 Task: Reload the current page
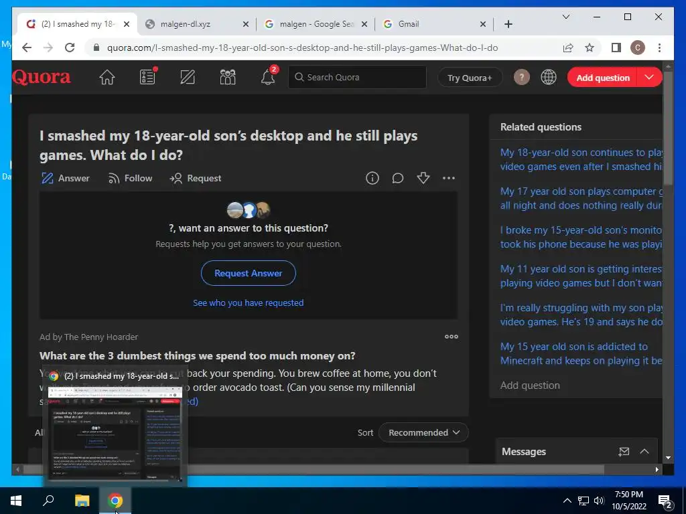70,48
